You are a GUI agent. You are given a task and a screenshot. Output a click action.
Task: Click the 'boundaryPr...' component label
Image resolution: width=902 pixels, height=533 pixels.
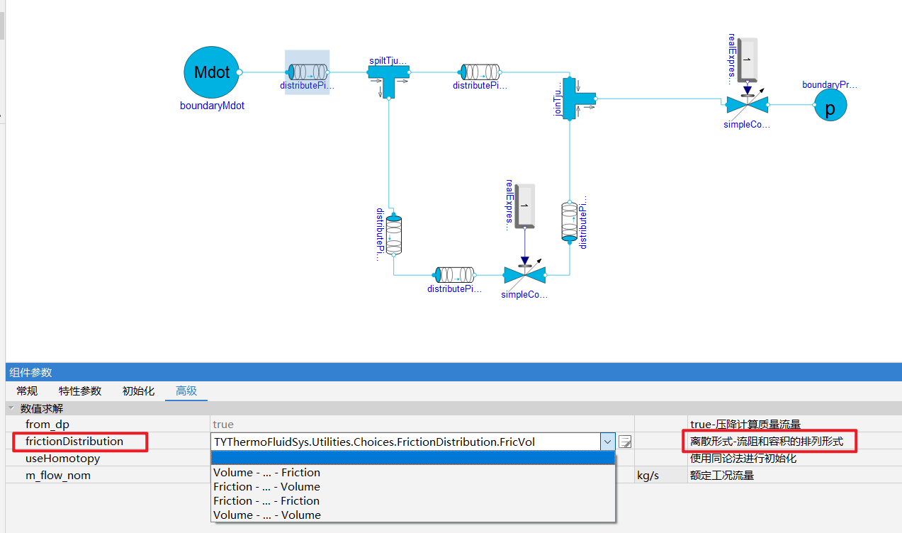(x=830, y=85)
